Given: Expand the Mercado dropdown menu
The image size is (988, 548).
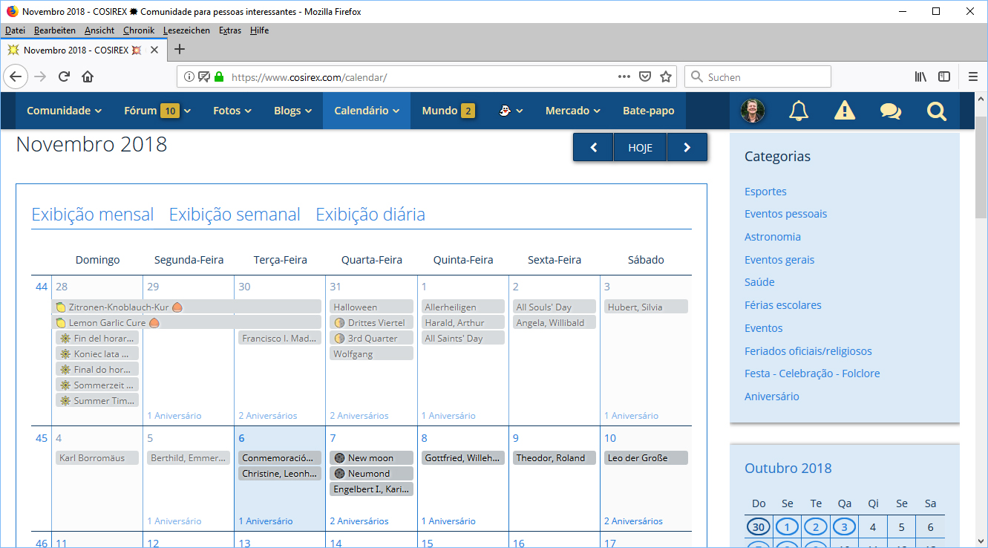Looking at the screenshot, I should [x=572, y=111].
